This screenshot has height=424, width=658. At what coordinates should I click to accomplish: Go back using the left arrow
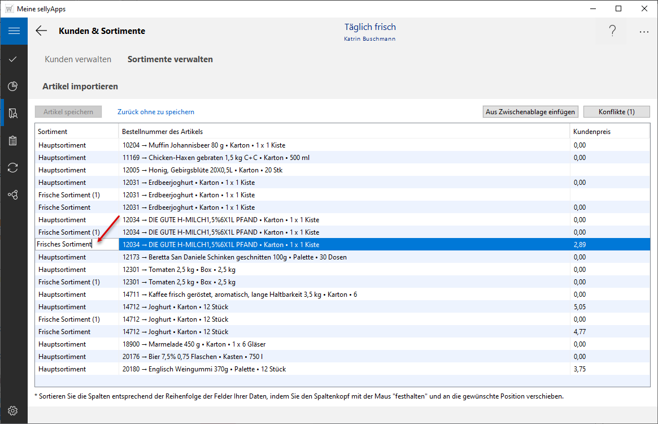[41, 31]
